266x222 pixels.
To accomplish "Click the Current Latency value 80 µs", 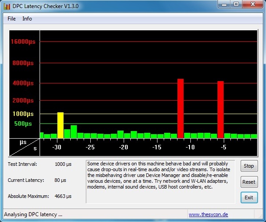I will [x=60, y=180].
